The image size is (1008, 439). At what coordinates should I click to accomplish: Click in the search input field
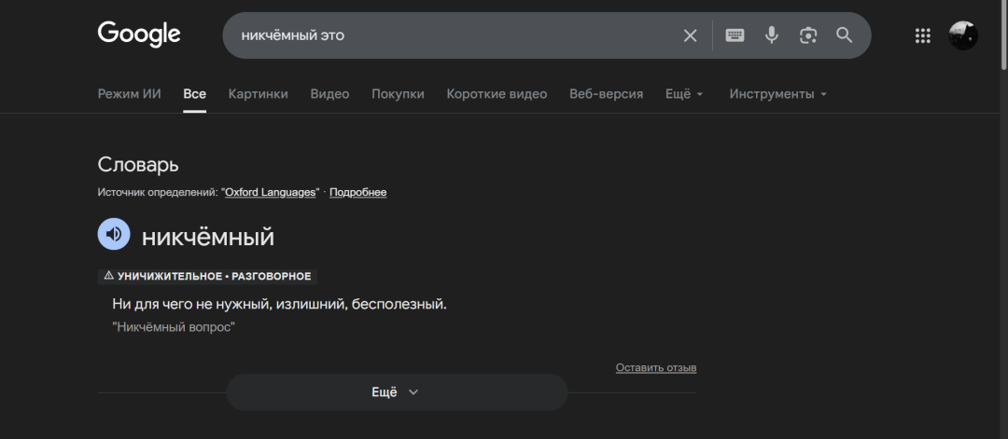pos(448,35)
